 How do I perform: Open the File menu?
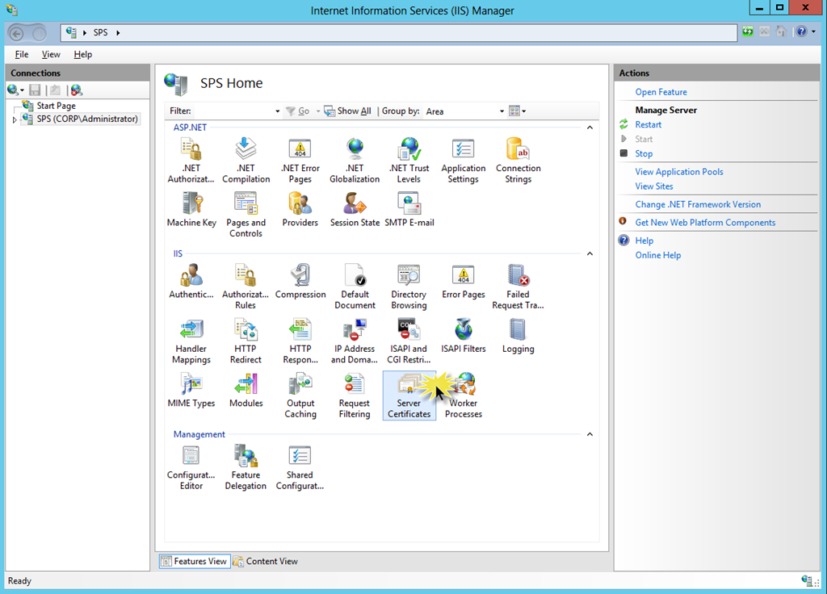click(22, 54)
